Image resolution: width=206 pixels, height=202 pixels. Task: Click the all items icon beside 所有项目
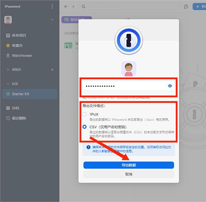(8, 35)
